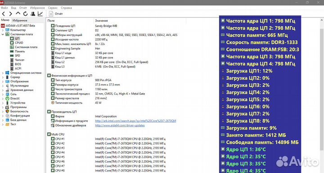This screenshot has width=324, height=173.
Task: Click the Безопасность shield icon
Action: tap(7, 111)
